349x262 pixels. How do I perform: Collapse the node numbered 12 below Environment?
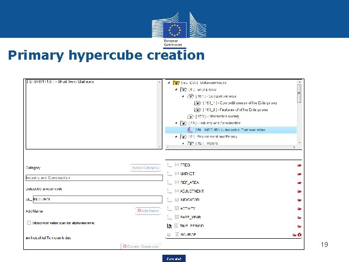183,143
